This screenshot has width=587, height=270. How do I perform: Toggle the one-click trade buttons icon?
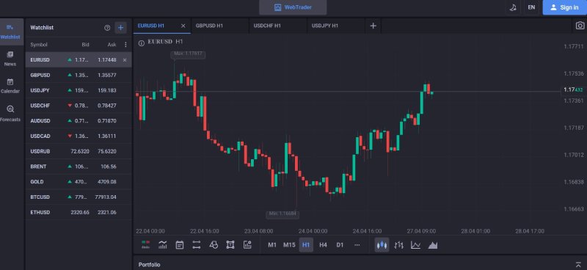tap(145, 245)
